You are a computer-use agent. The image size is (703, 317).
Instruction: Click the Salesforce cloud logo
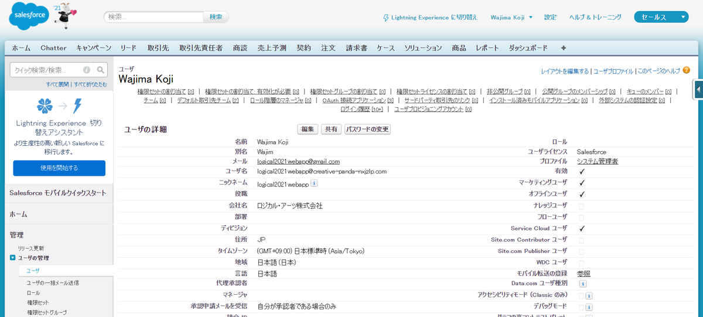click(x=30, y=17)
